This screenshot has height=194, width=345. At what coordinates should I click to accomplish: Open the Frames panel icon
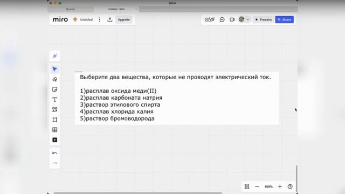[247, 186]
